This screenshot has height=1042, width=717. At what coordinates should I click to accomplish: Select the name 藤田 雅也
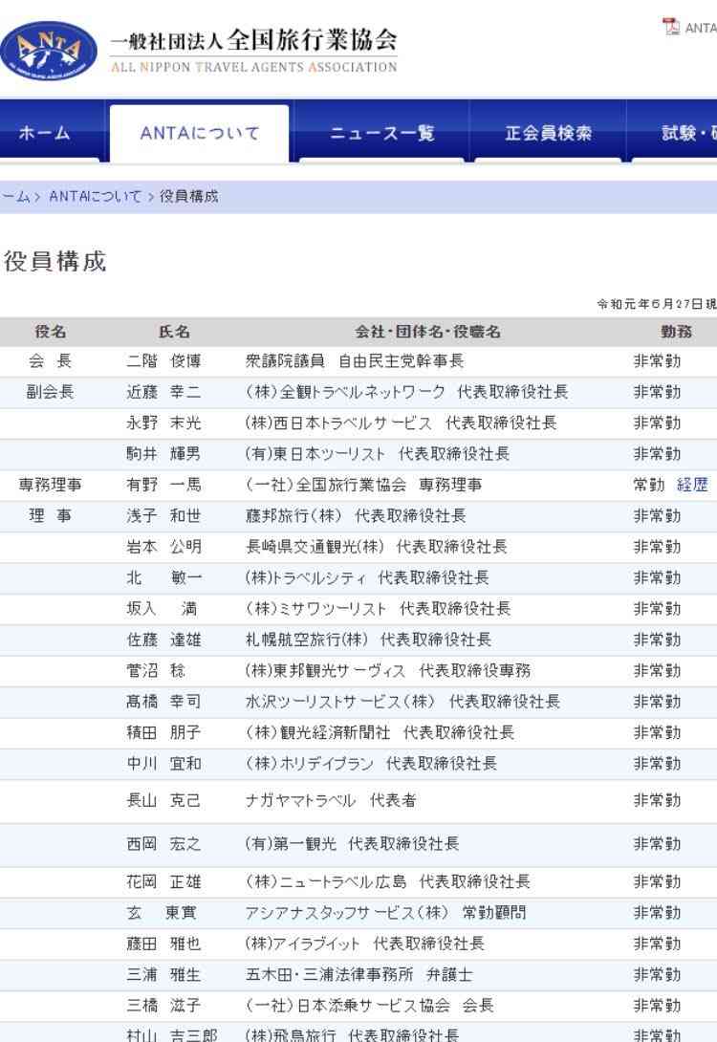tap(163, 944)
